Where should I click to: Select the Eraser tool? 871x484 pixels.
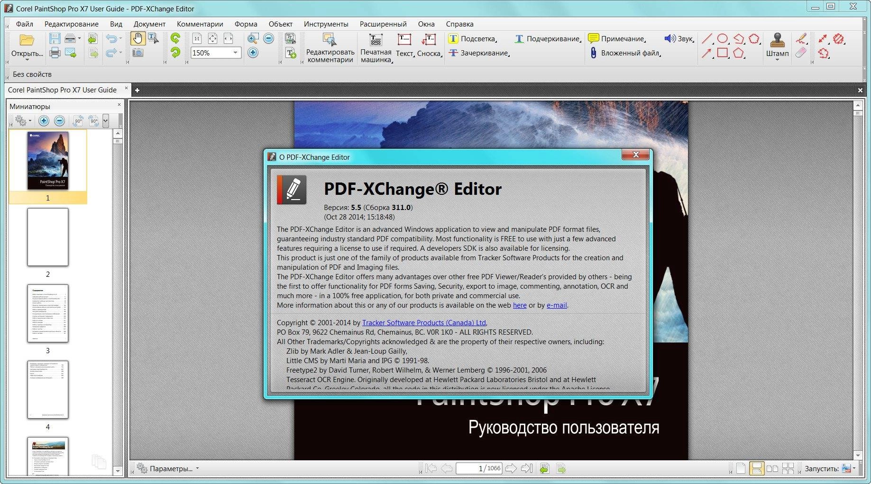click(x=801, y=53)
